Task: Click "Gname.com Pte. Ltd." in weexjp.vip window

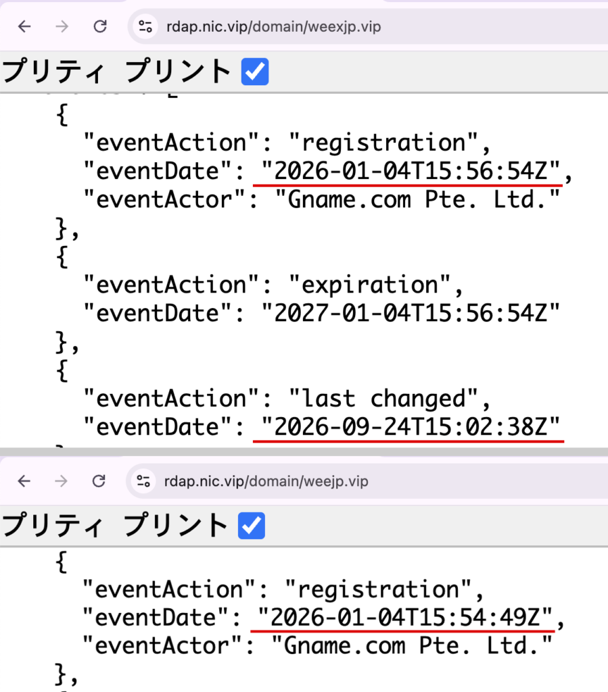Action: click(417, 199)
